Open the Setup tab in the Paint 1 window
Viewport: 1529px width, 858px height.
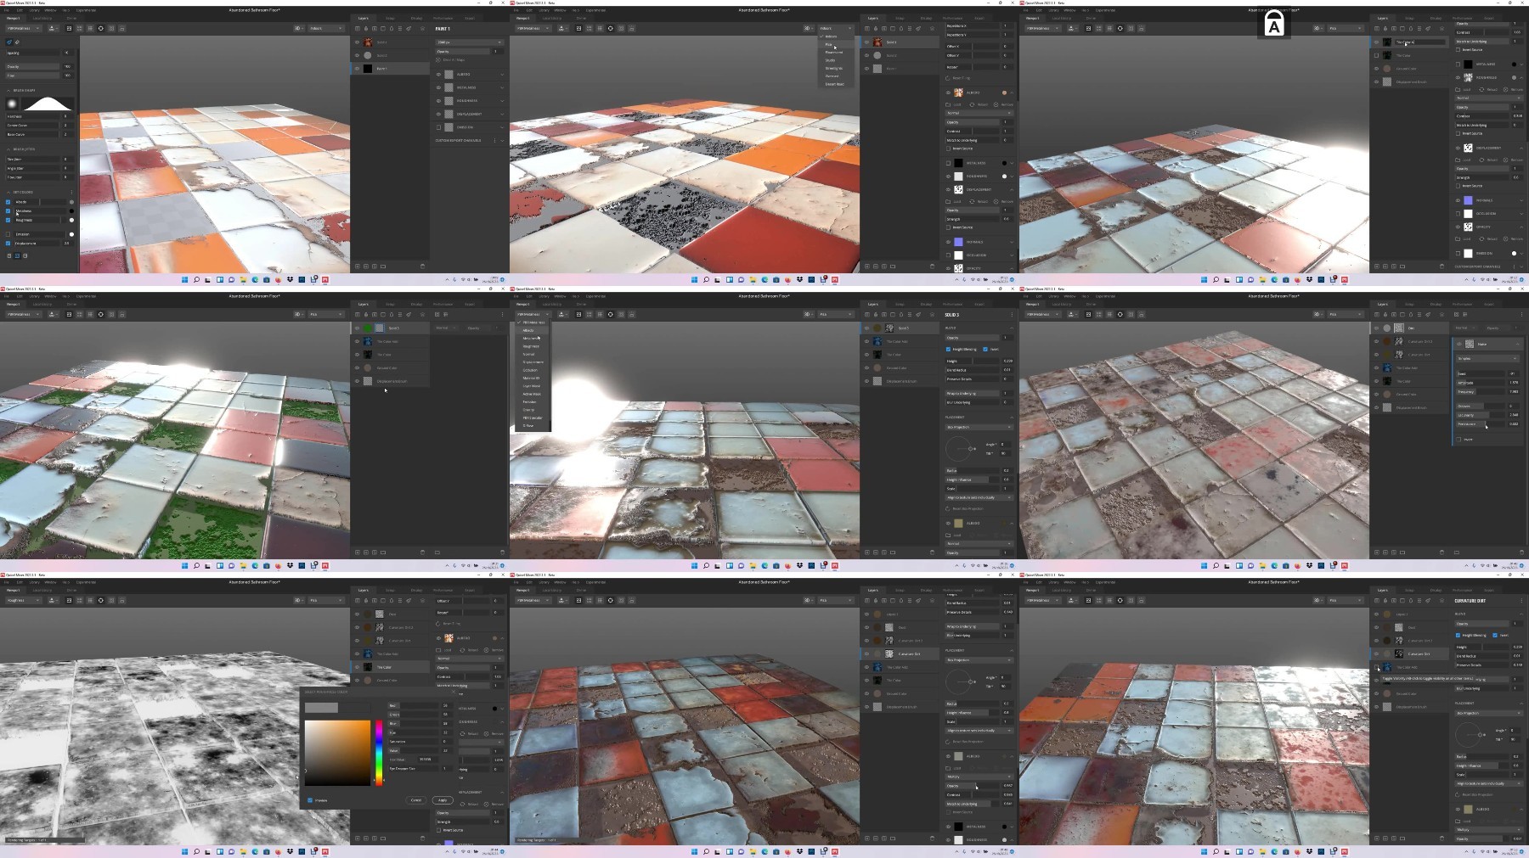point(390,18)
